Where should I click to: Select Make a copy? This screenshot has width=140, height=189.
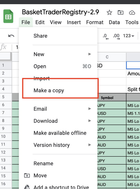(x=58, y=90)
